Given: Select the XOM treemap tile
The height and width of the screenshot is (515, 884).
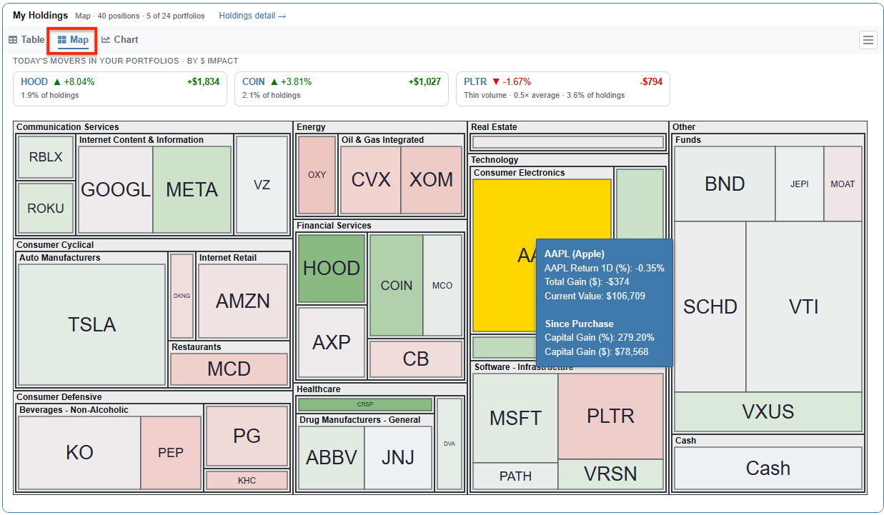Looking at the screenshot, I should (x=432, y=179).
